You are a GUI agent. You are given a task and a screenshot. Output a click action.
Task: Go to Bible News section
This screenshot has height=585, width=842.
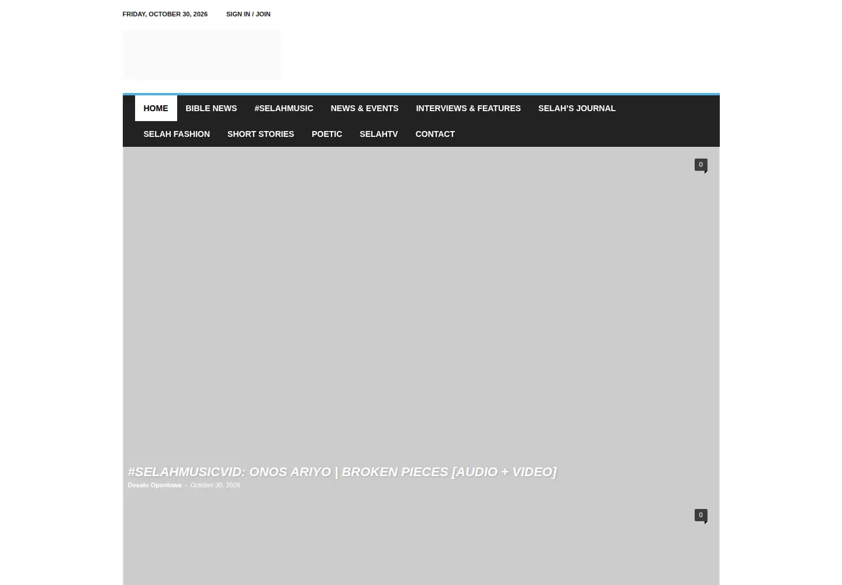pyautogui.click(x=211, y=108)
